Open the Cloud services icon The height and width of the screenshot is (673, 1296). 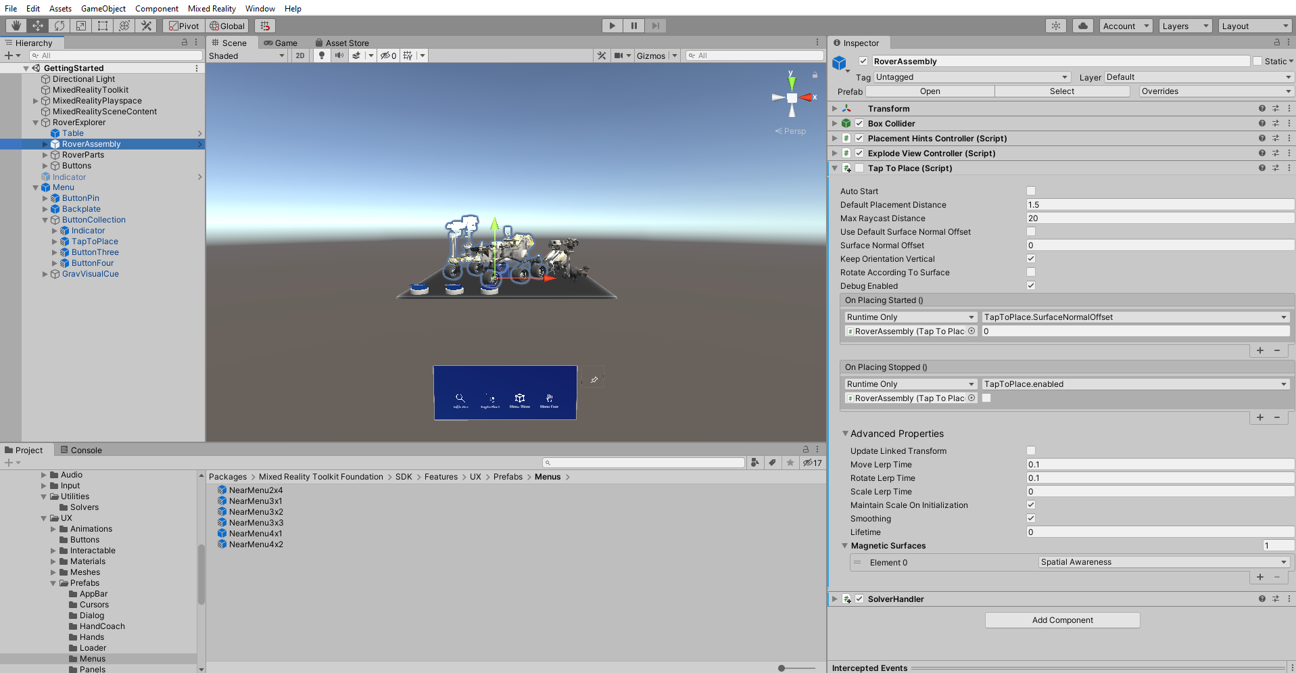1083,26
